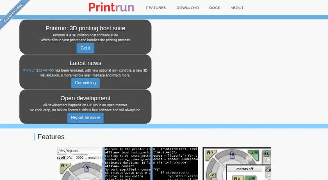Click green Z home icon below Motors off
This screenshot has height=180, width=328.
click(x=251, y=178)
